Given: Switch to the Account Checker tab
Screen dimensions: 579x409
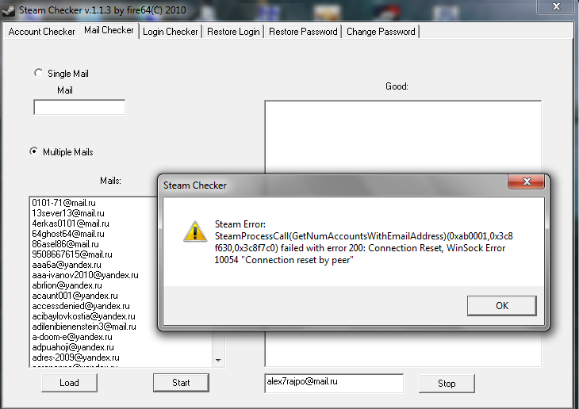Looking at the screenshot, I should (41, 32).
